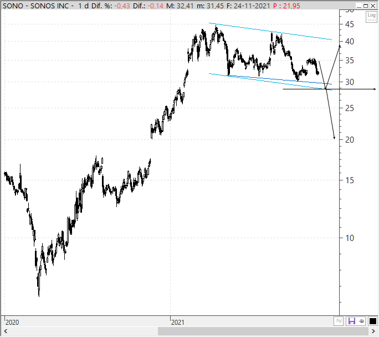Click the 'M: 32,41' maximum value
Screen dimensions: 379x337
pos(180,6)
